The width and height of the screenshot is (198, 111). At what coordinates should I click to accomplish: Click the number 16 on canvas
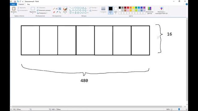170,34
